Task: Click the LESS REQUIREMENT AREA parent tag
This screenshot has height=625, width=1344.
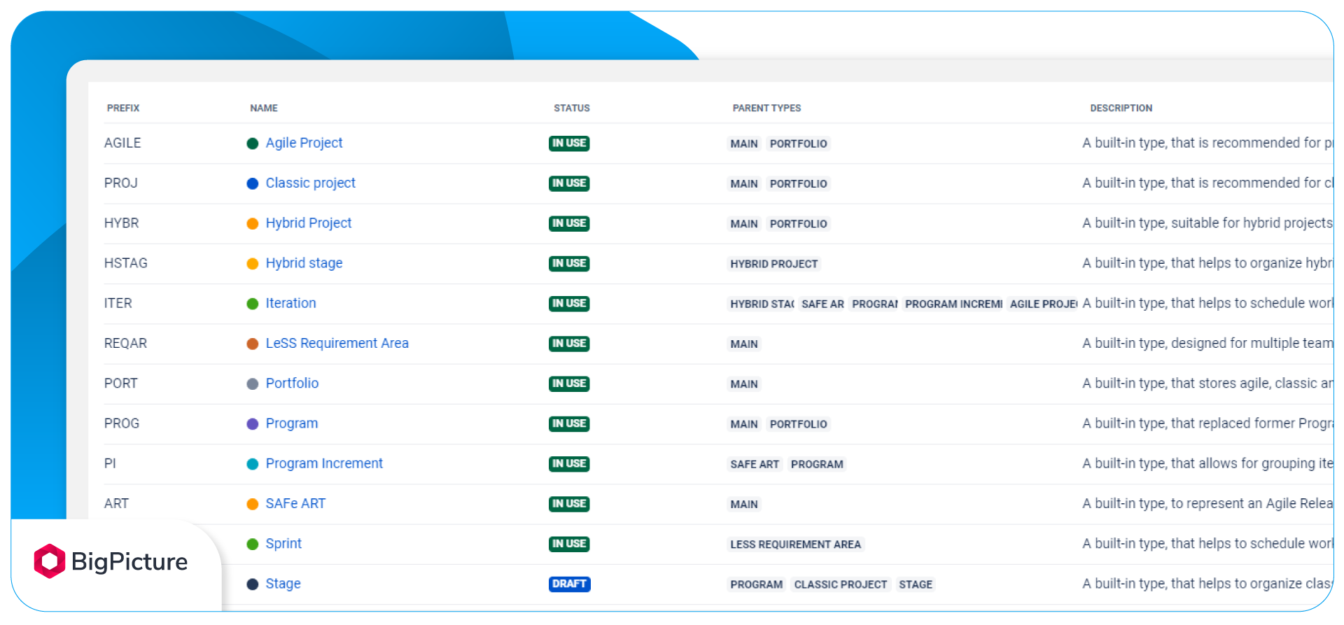Action: (795, 545)
